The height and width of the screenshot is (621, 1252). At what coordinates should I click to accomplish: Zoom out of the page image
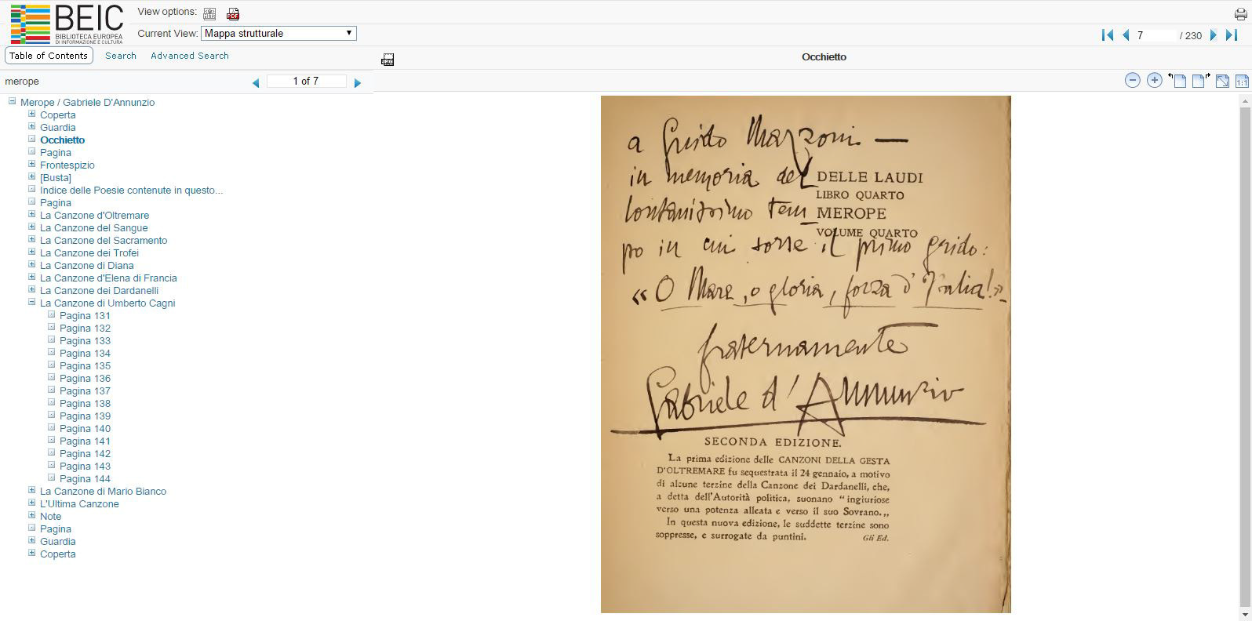[x=1132, y=80]
